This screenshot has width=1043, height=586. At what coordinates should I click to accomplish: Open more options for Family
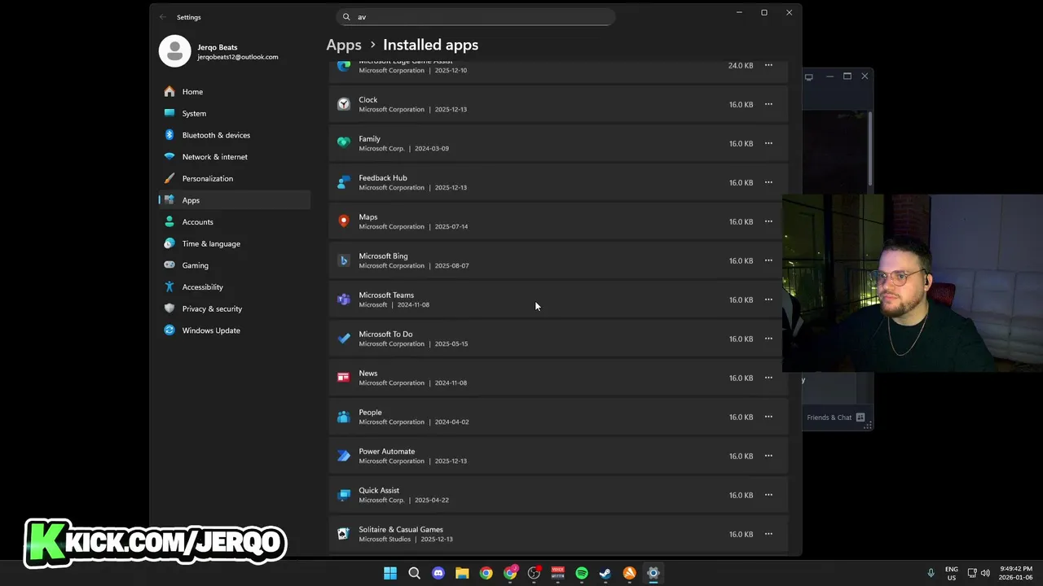click(768, 143)
